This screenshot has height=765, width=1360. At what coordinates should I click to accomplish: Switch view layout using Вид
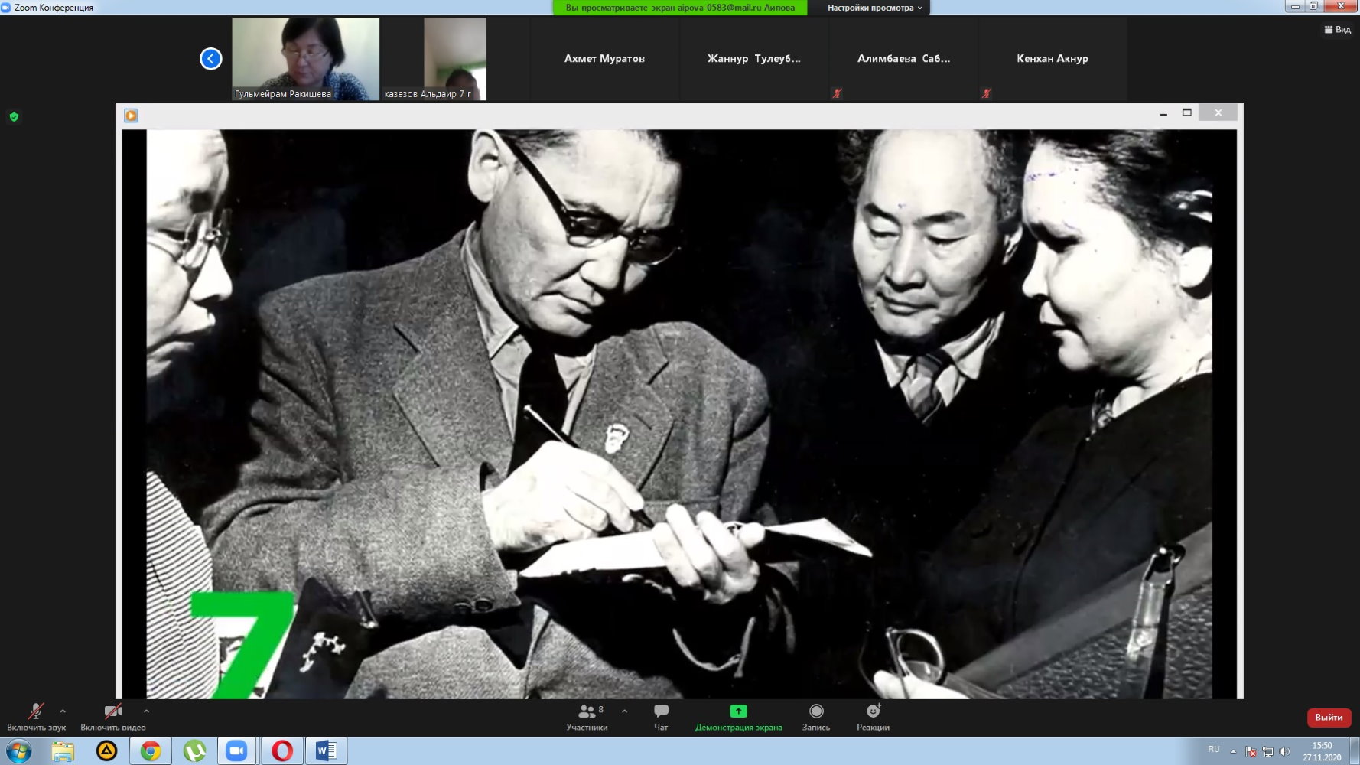pyautogui.click(x=1337, y=30)
